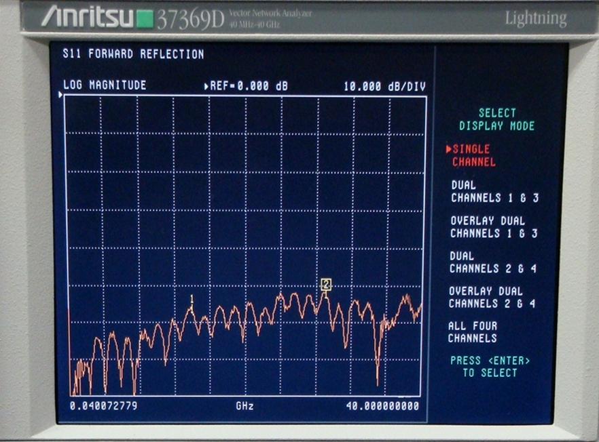Viewport: 599px width, 442px height.
Task: Click the green Anritsu logo square
Action: (x=145, y=20)
